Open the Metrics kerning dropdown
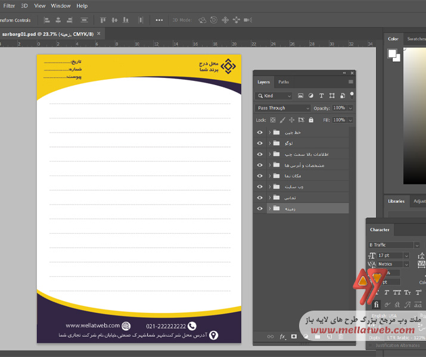 406,264
